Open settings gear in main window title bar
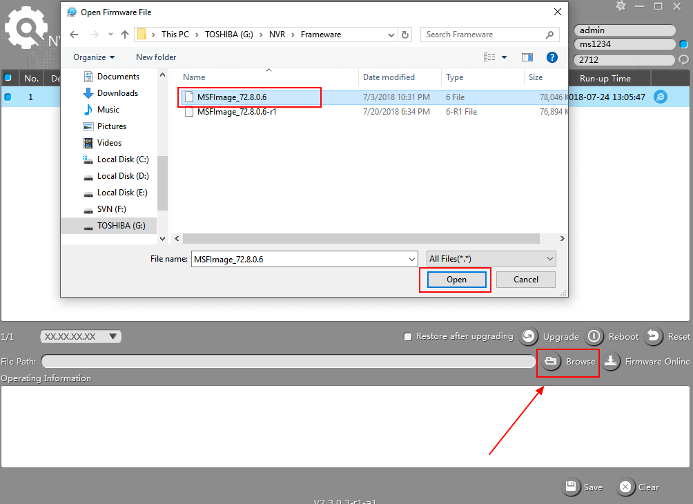693x504 pixels. tap(621, 6)
